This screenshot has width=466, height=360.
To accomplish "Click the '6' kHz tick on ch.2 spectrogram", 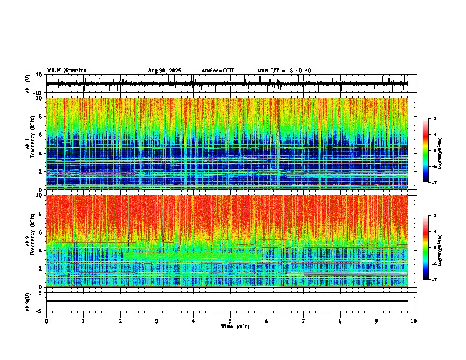I will (41, 232).
